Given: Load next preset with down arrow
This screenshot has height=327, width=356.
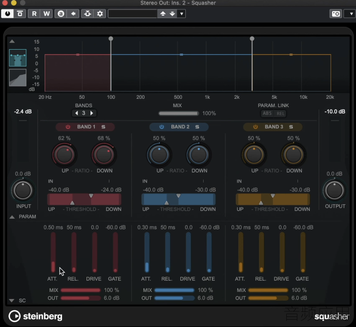Looking at the screenshot, I should [172, 14].
